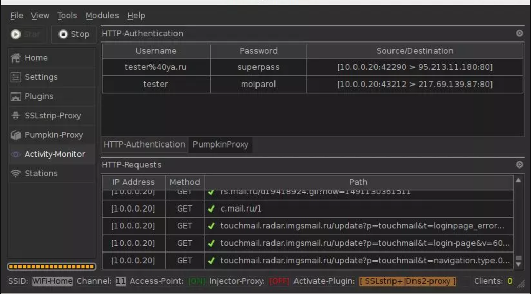Click Clients count 0 in status bar
Screen dimensions: 531x294
(x=509, y=281)
